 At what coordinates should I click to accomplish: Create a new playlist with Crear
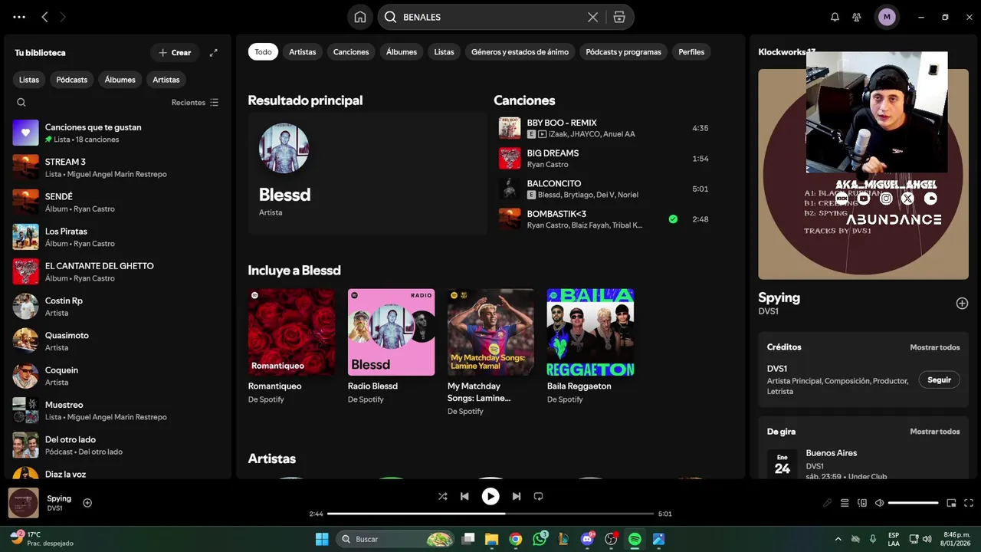click(175, 53)
